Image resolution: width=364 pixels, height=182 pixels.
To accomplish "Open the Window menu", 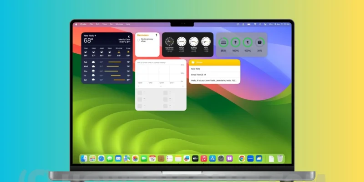I will (119, 24).
